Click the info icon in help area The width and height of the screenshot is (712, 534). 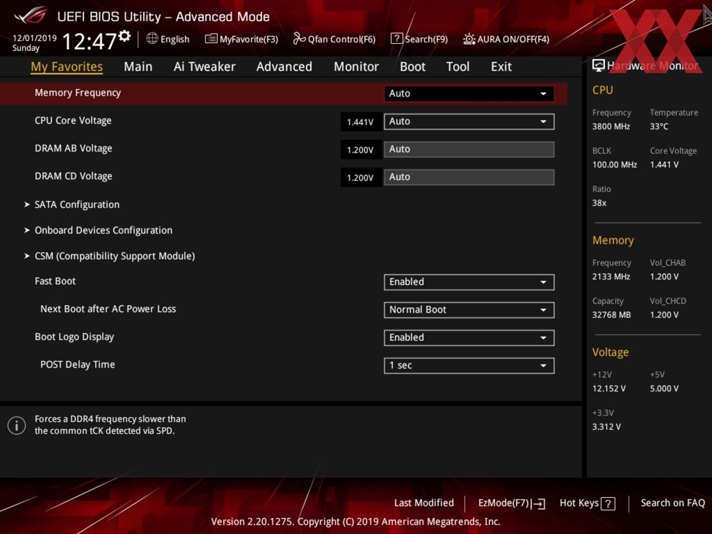tap(17, 425)
